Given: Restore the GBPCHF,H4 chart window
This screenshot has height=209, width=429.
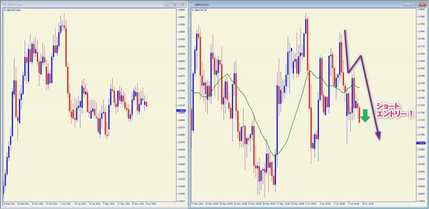Looking at the screenshot, I should 415,4.
